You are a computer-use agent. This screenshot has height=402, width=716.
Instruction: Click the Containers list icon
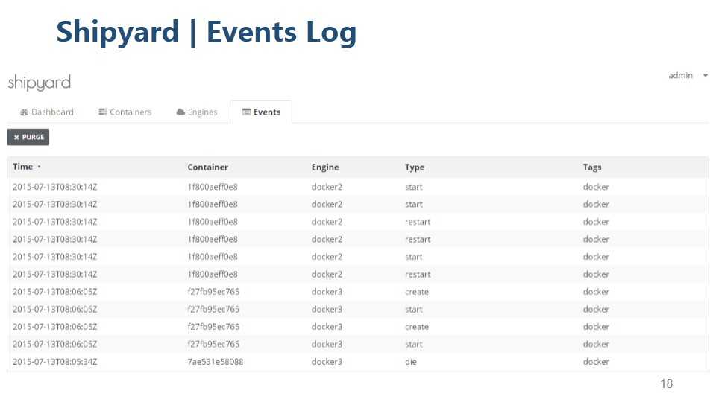pyautogui.click(x=103, y=112)
